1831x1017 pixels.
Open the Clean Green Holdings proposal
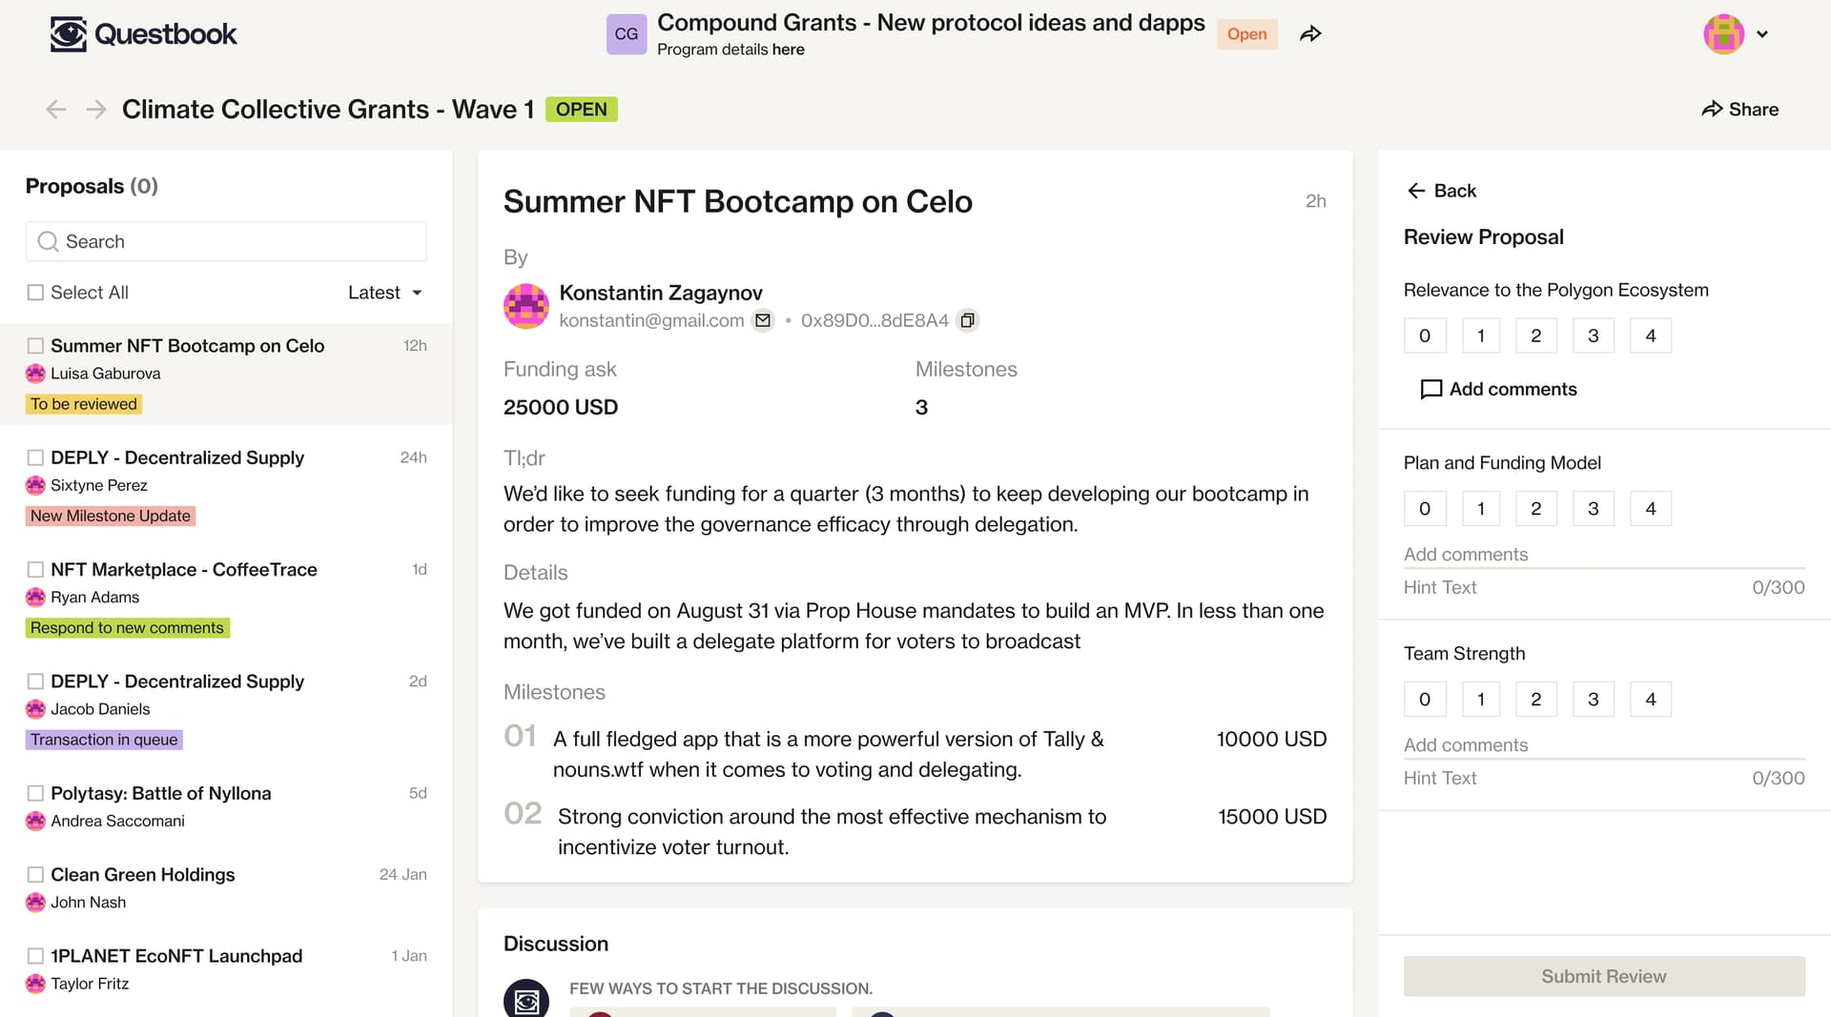tap(143, 874)
